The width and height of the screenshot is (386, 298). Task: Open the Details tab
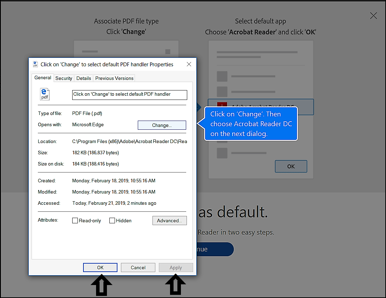click(x=83, y=78)
